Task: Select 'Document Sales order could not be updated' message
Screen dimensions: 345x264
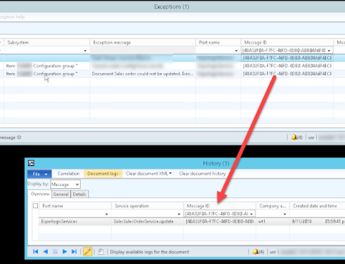Action: pyautogui.click(x=143, y=74)
